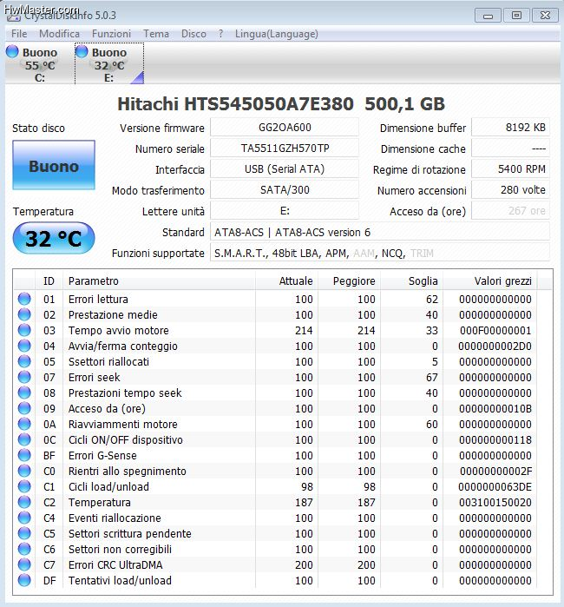Click the status icon for 01 Errori lettura
This screenshot has height=607, width=564.
(24, 299)
